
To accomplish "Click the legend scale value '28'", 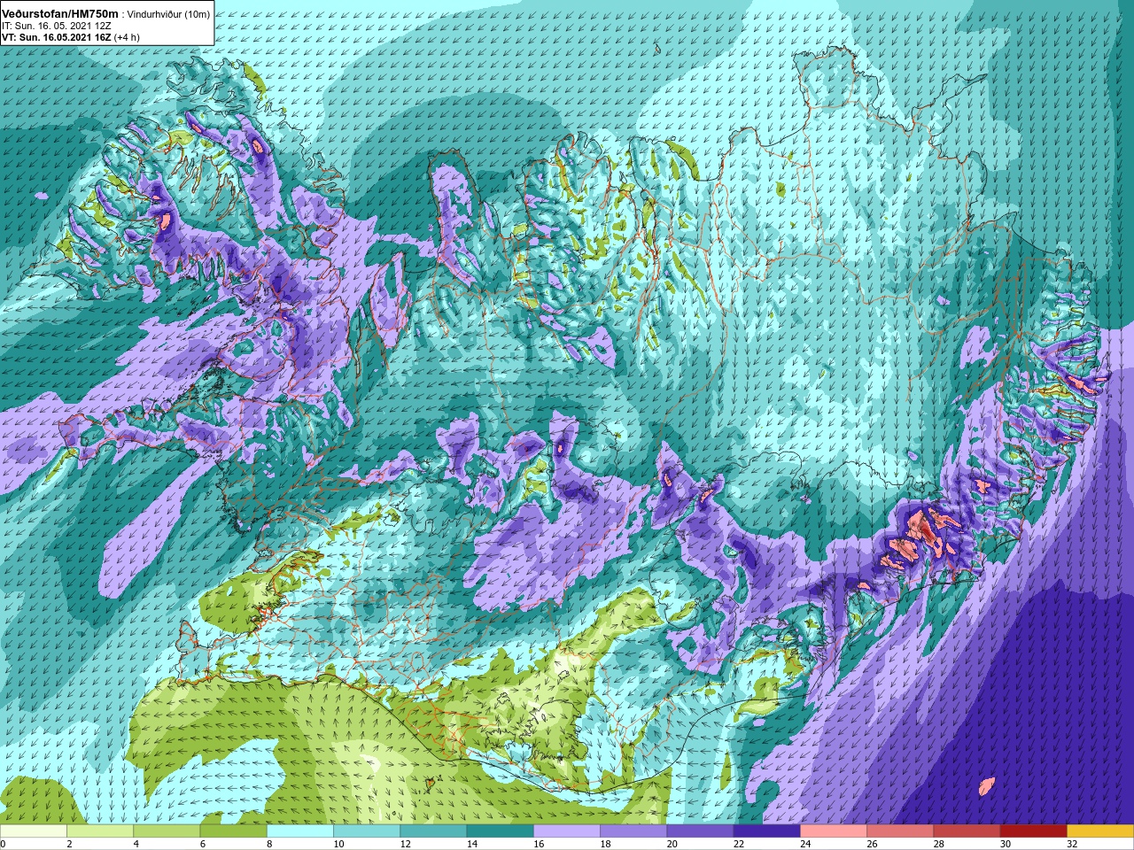I will [937, 844].
